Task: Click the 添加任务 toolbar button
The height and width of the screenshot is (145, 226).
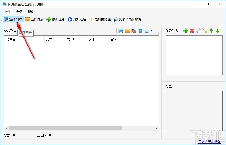Action: point(55,19)
